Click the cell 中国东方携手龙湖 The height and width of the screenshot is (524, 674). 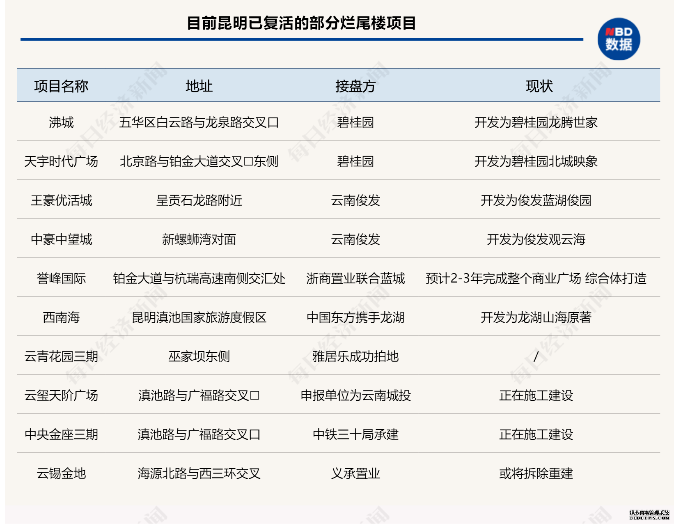pos(355,317)
